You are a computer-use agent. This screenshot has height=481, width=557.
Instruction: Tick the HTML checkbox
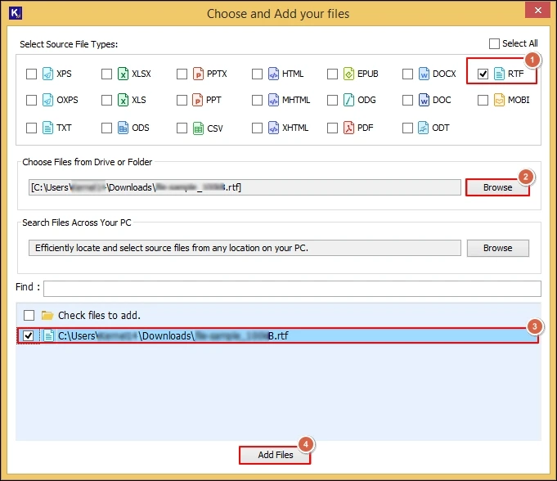click(x=257, y=74)
